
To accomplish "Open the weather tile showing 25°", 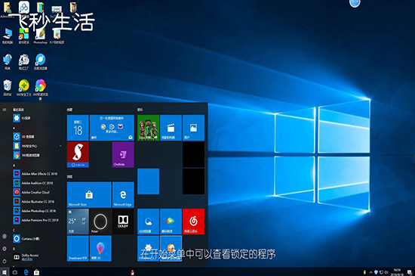I will coord(78,222).
